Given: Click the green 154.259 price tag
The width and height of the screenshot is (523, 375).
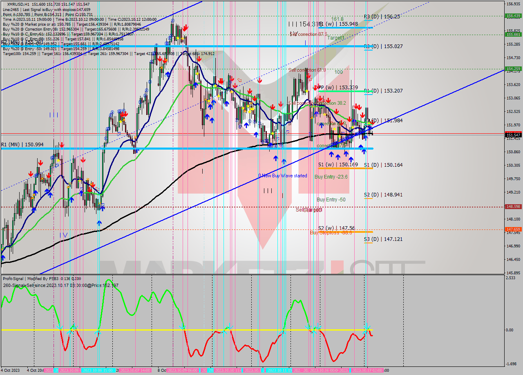Looking at the screenshot, I should click(513, 69).
